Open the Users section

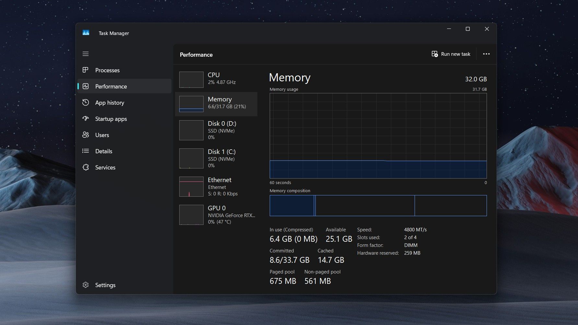[x=102, y=135]
